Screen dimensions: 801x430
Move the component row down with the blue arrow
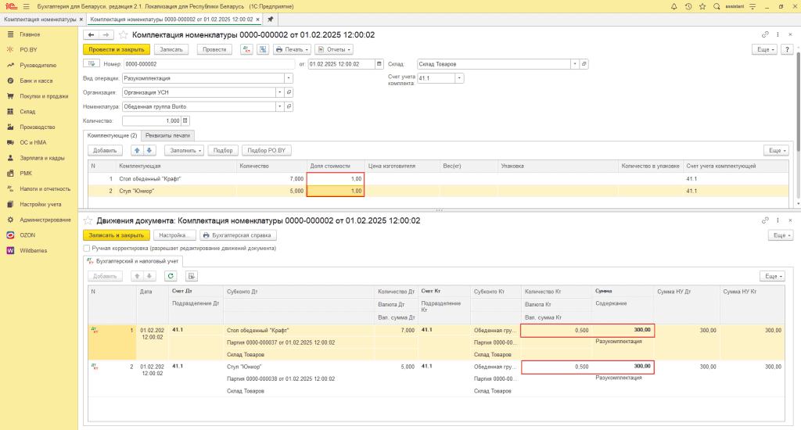pos(151,149)
